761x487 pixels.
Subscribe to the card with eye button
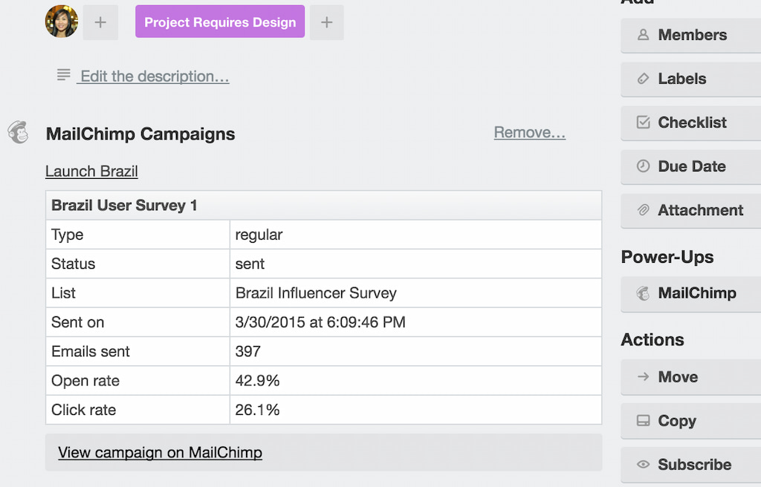tap(690, 465)
